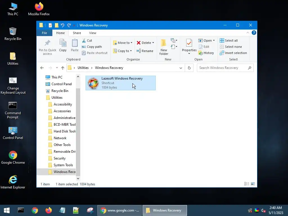
Task: Click the muted volume tray icon
Action: point(263,210)
